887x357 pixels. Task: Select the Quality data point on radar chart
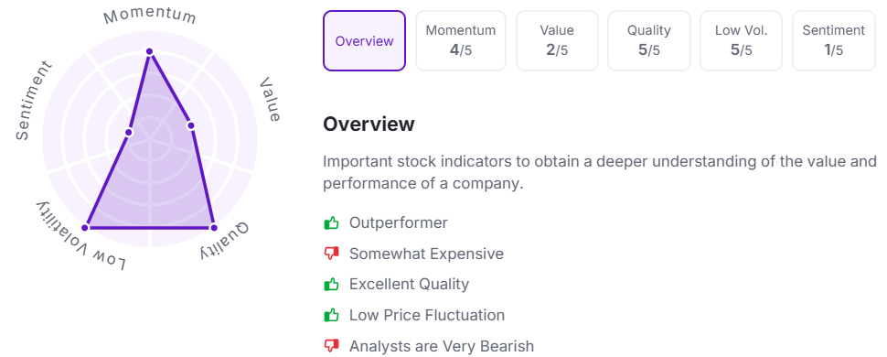tap(213, 228)
